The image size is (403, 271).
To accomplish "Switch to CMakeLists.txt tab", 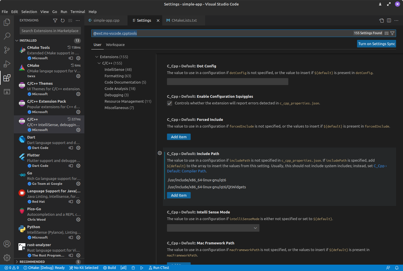I will (x=184, y=21).
